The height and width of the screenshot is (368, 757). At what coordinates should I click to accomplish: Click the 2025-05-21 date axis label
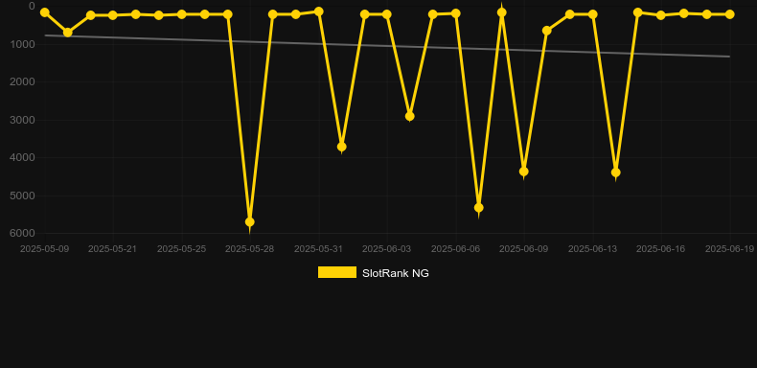click(x=112, y=249)
